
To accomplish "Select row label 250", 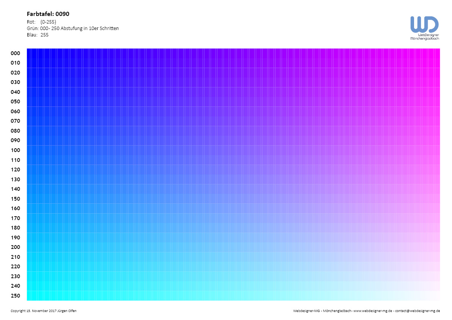I will [15, 295].
